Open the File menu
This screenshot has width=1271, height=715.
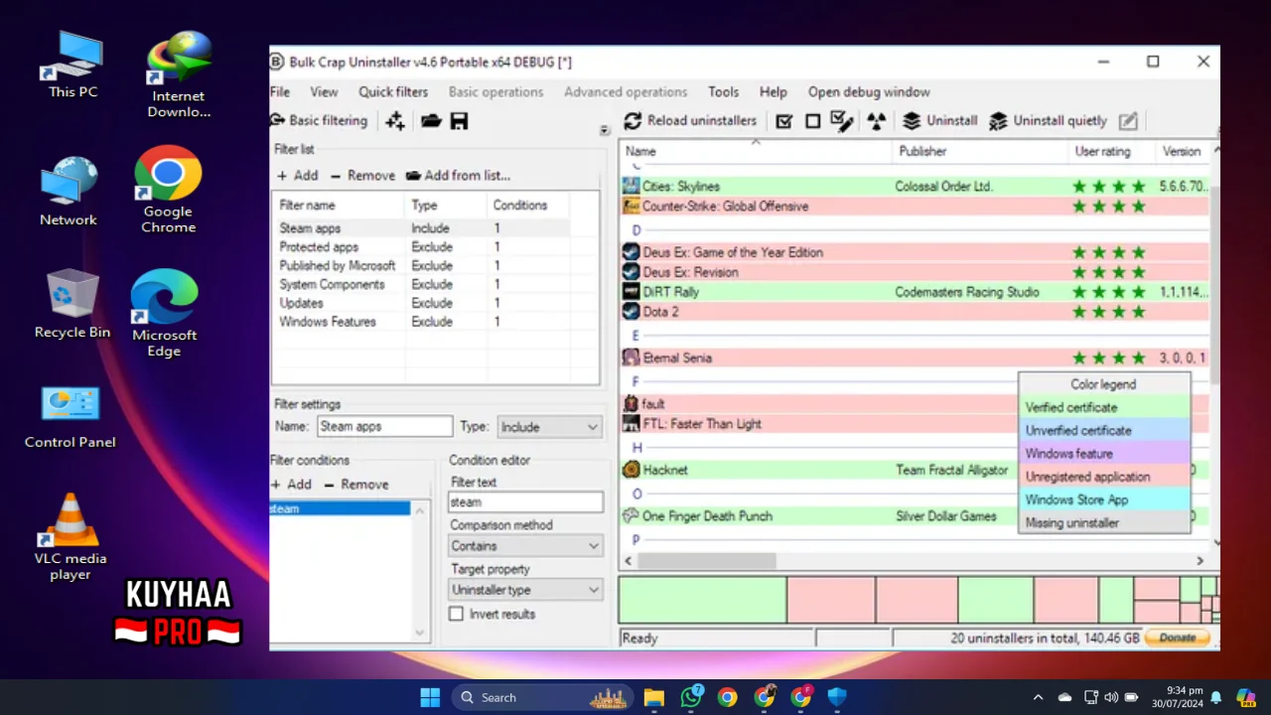(x=280, y=91)
